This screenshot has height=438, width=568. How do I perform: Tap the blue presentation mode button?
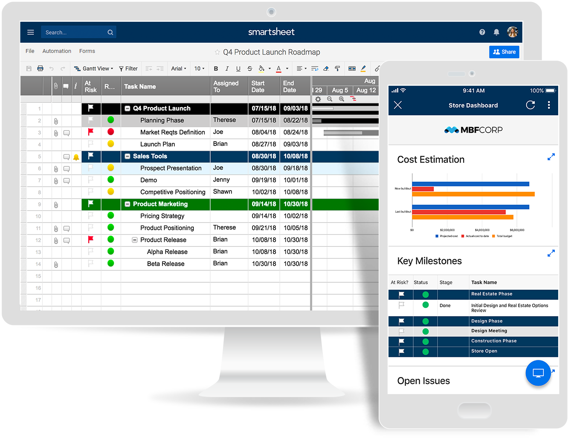(538, 373)
